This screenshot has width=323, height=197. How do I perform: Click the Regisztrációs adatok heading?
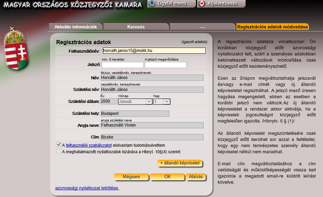point(84,42)
